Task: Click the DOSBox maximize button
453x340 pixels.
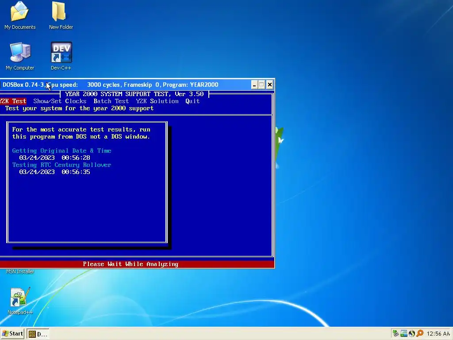Action: (x=262, y=85)
